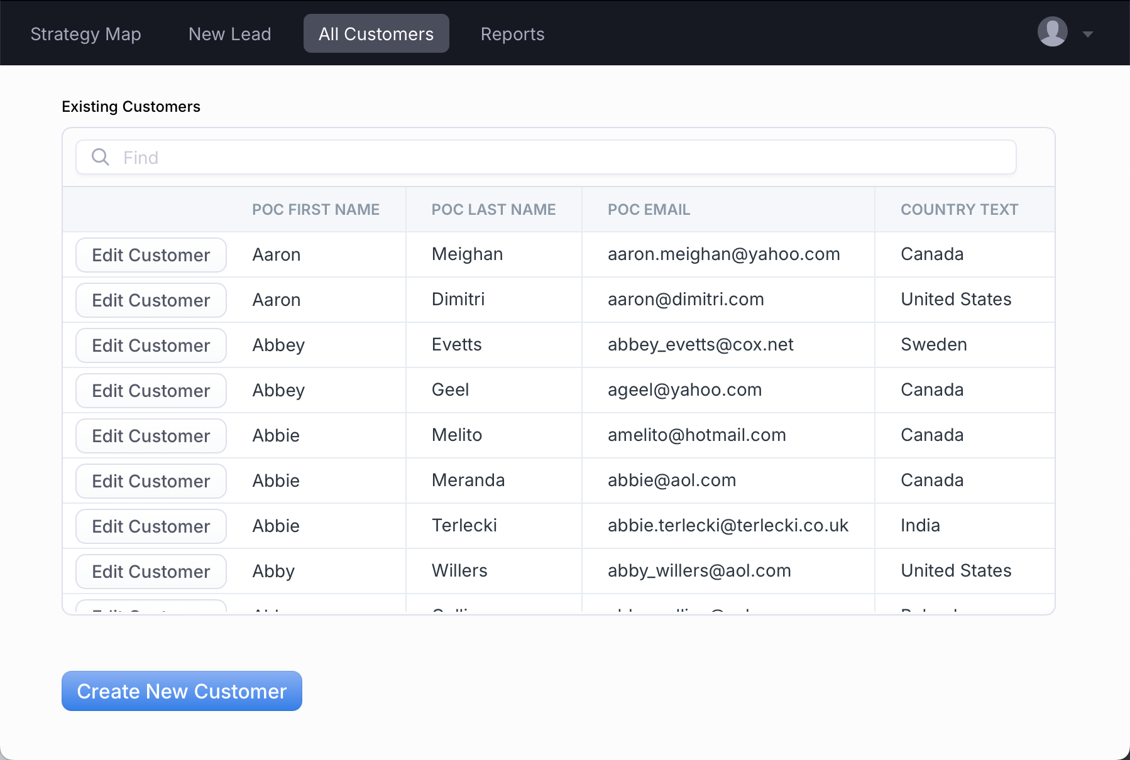Focus the Find search field
Viewport: 1130px width, 760px height.
click(546, 157)
